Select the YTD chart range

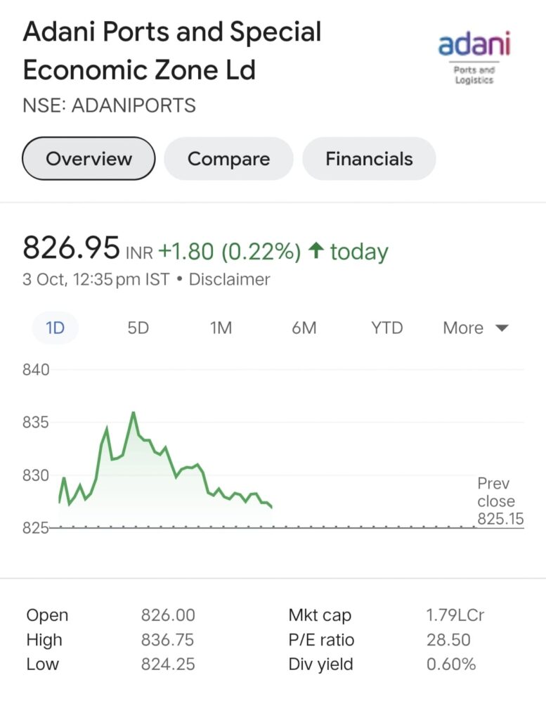coord(386,328)
